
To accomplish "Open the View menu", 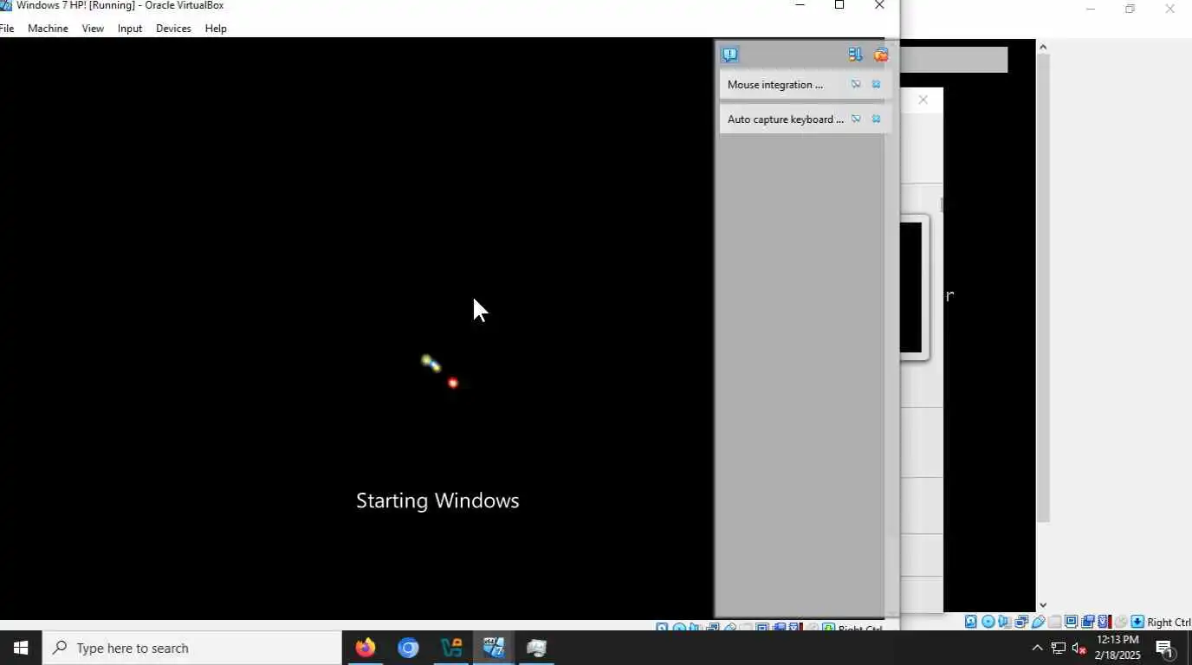I will (93, 29).
